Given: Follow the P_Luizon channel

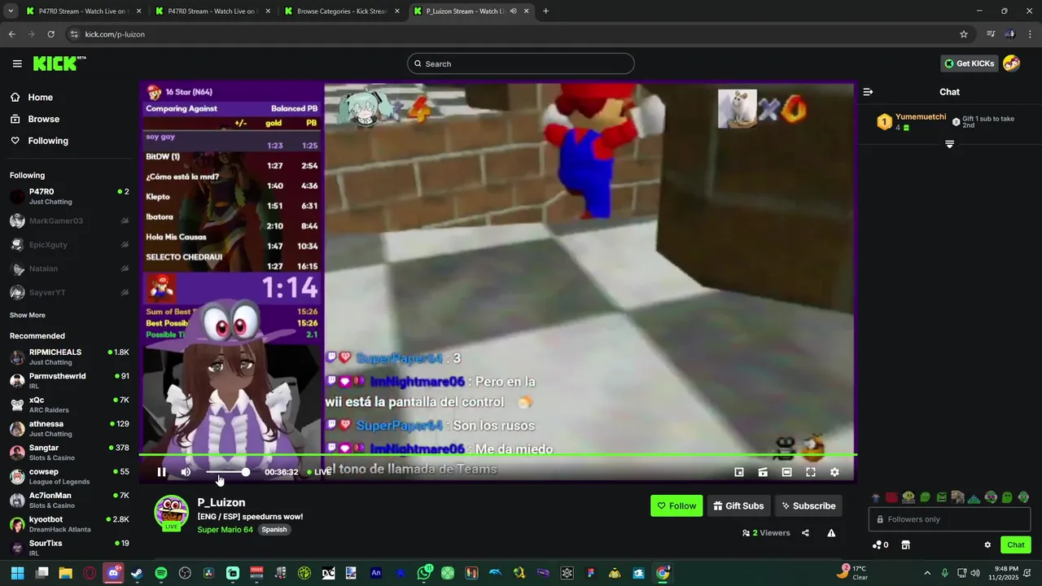Looking at the screenshot, I should click(x=676, y=505).
